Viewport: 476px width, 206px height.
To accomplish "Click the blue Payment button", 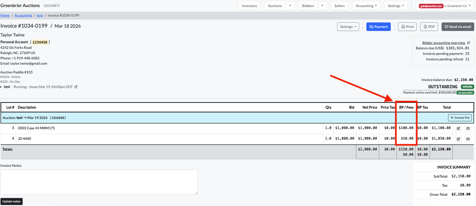I will click(x=378, y=27).
